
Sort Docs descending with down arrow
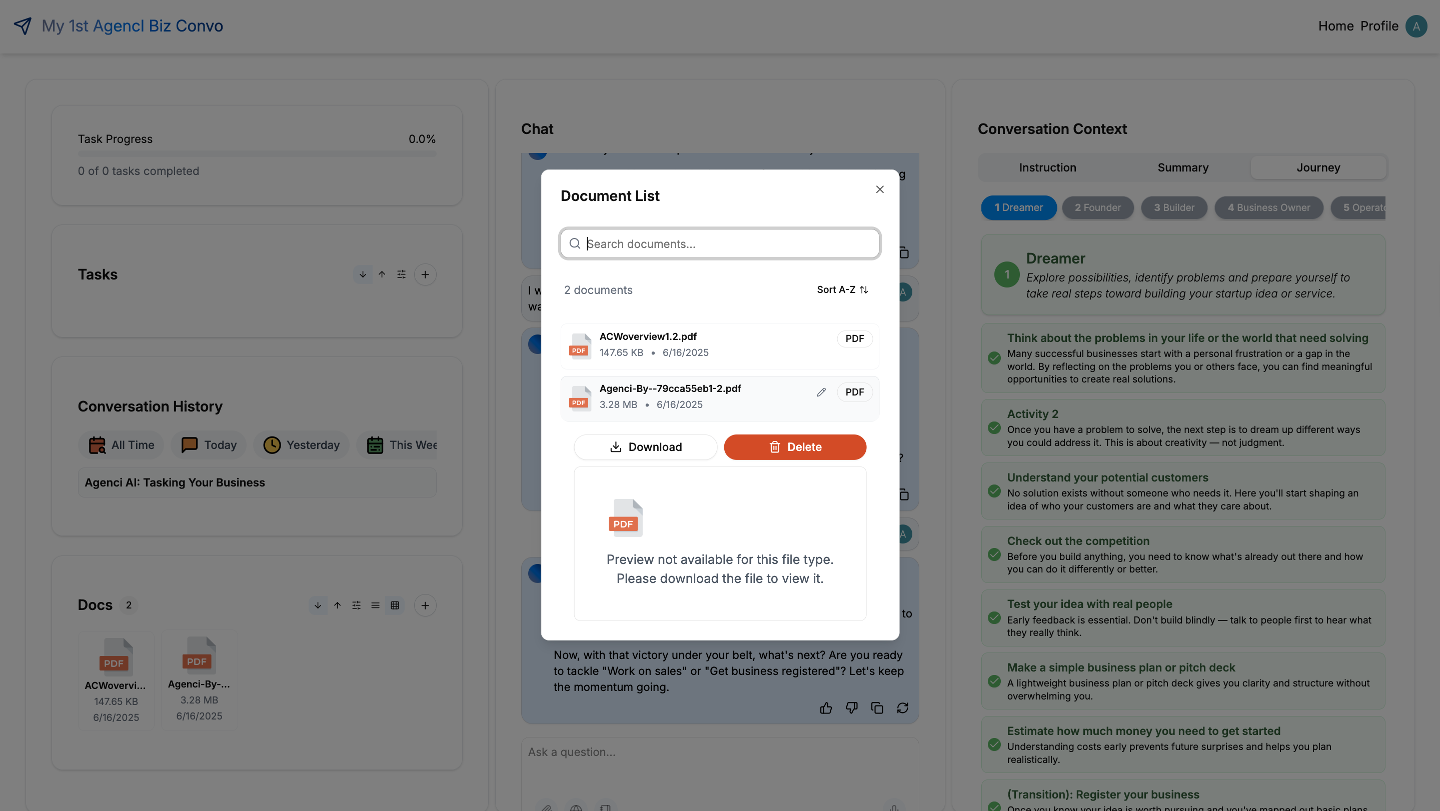click(318, 605)
